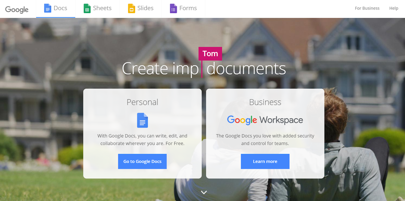The width and height of the screenshot is (405, 201).
Task: Click the Business card heading
Action: point(265,102)
